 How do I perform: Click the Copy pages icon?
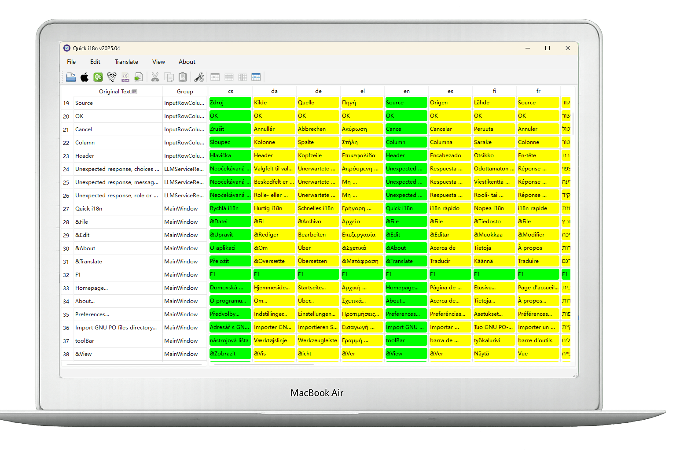click(169, 77)
